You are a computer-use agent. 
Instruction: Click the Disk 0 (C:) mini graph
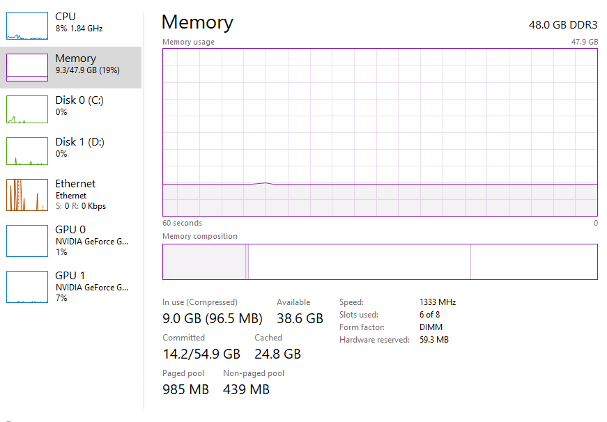coord(27,109)
